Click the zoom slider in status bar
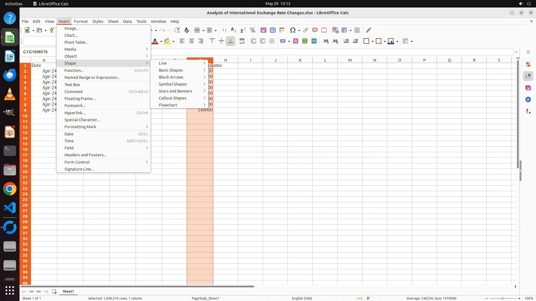 pyautogui.click(x=503, y=298)
